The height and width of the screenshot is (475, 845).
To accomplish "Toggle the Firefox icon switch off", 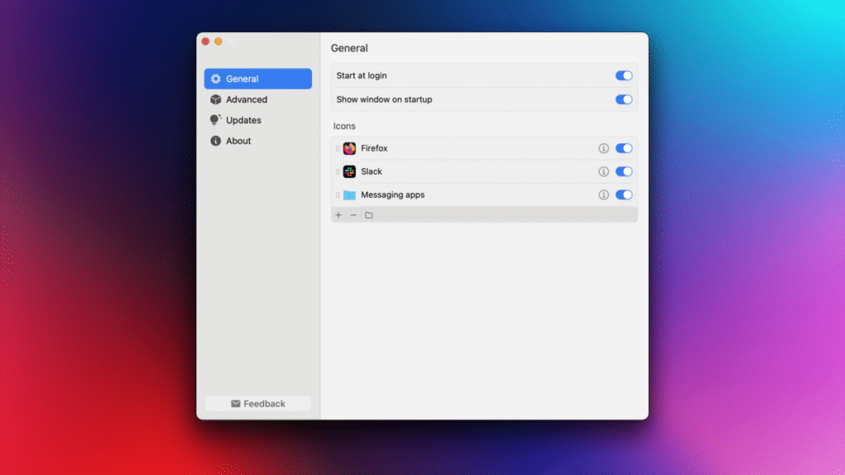I will (624, 148).
